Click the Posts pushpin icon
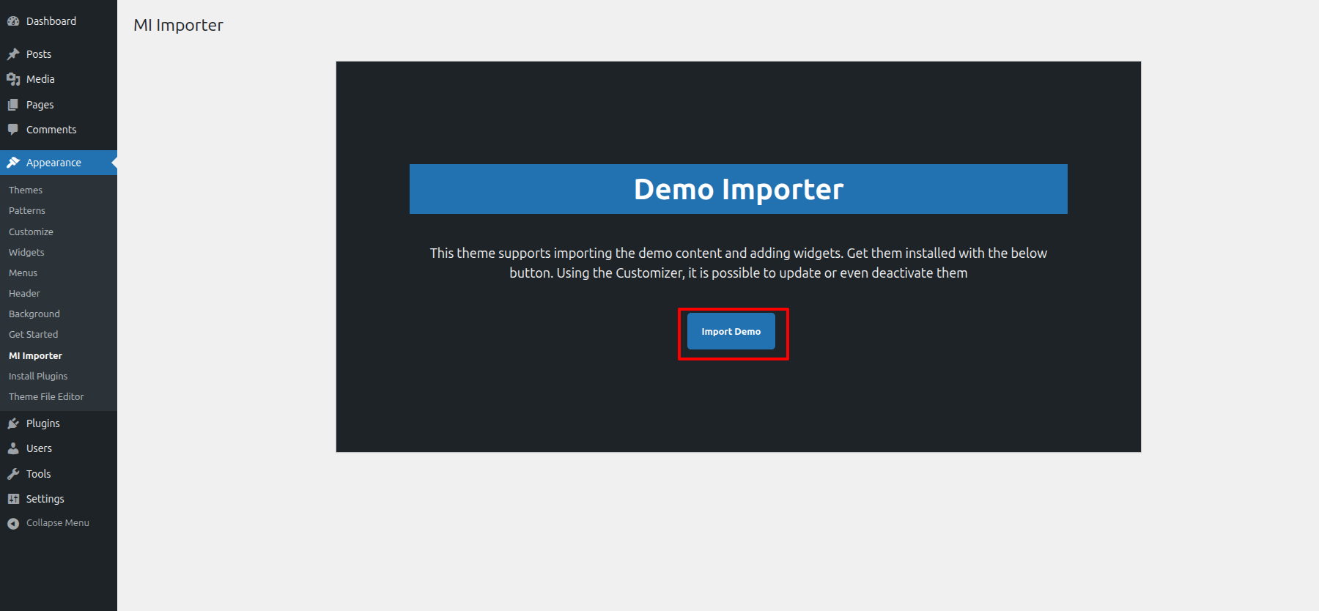Image resolution: width=1319 pixels, height=611 pixels. 13,54
